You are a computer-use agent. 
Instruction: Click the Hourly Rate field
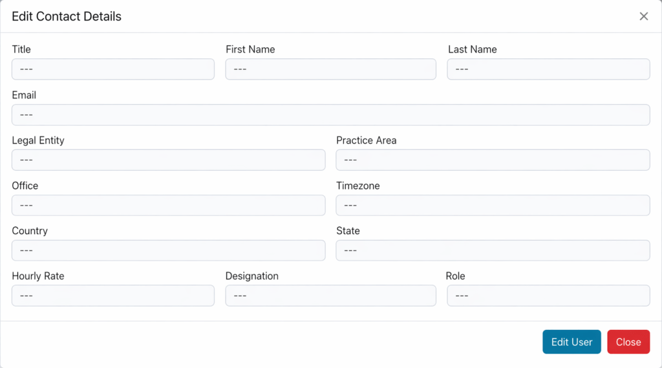click(113, 296)
